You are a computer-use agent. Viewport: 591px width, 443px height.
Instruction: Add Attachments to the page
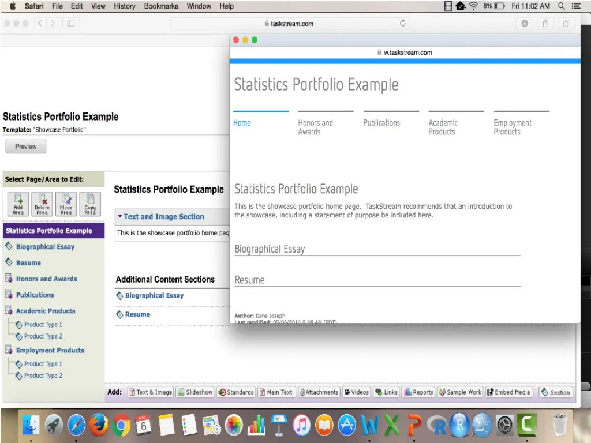coord(319,392)
